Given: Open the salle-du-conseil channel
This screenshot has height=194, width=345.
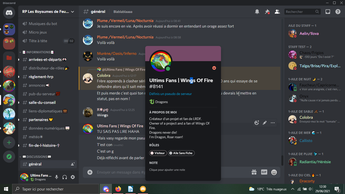Looking at the screenshot, I should point(42,103).
